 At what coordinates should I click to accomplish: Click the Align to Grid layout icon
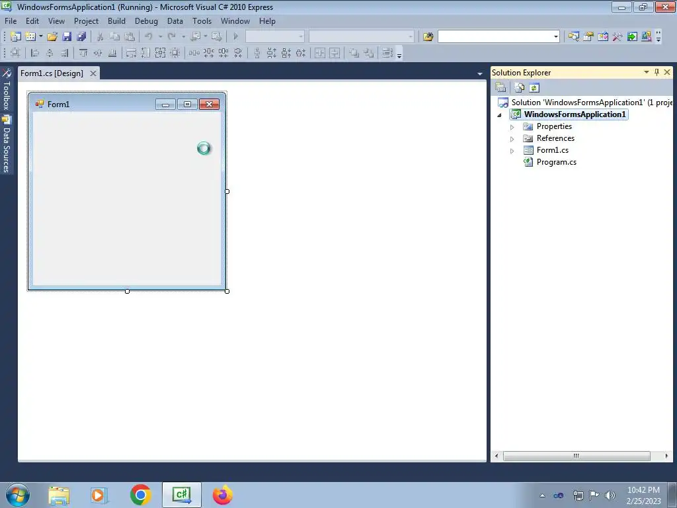click(x=15, y=53)
